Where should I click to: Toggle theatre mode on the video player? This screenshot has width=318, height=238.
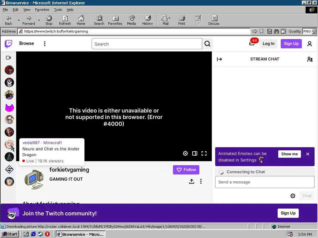tap(195, 153)
